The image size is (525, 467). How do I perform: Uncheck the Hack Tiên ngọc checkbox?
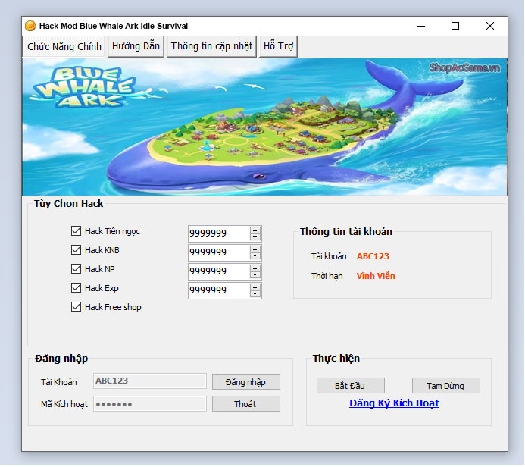[76, 230]
